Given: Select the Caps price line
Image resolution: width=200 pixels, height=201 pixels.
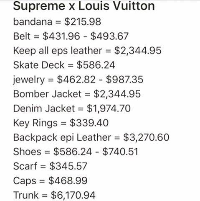Looking at the screenshot, I should pos(50,181).
